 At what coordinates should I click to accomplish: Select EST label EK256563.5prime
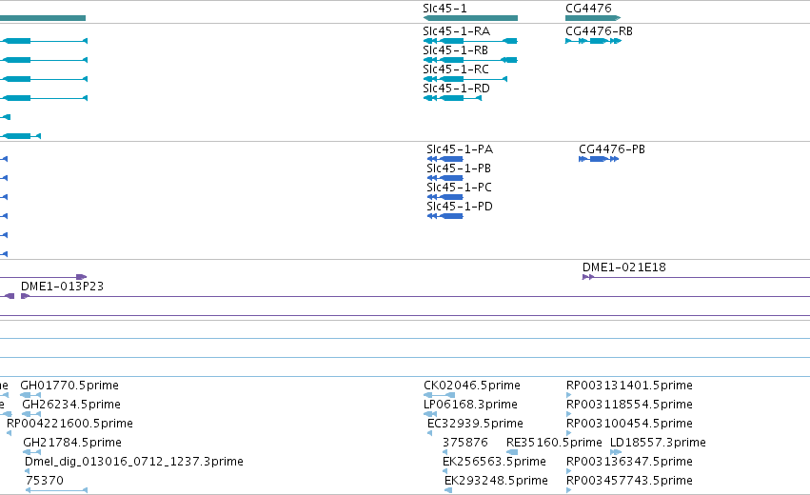(494, 462)
